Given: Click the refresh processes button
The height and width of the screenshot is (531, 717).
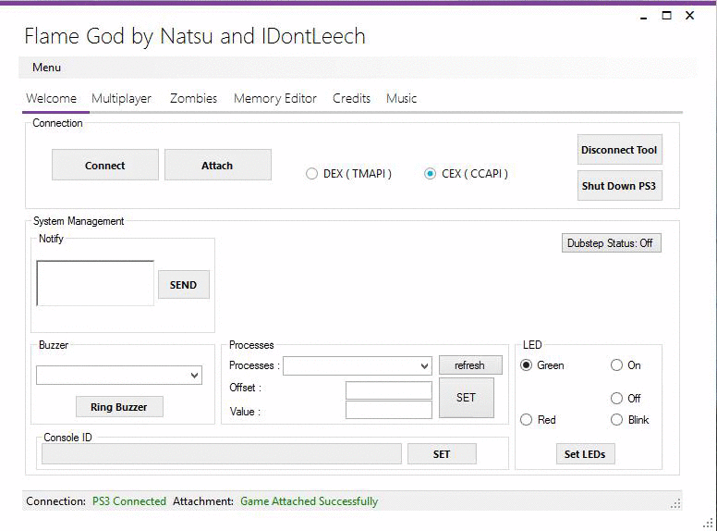Looking at the screenshot, I should (x=470, y=365).
